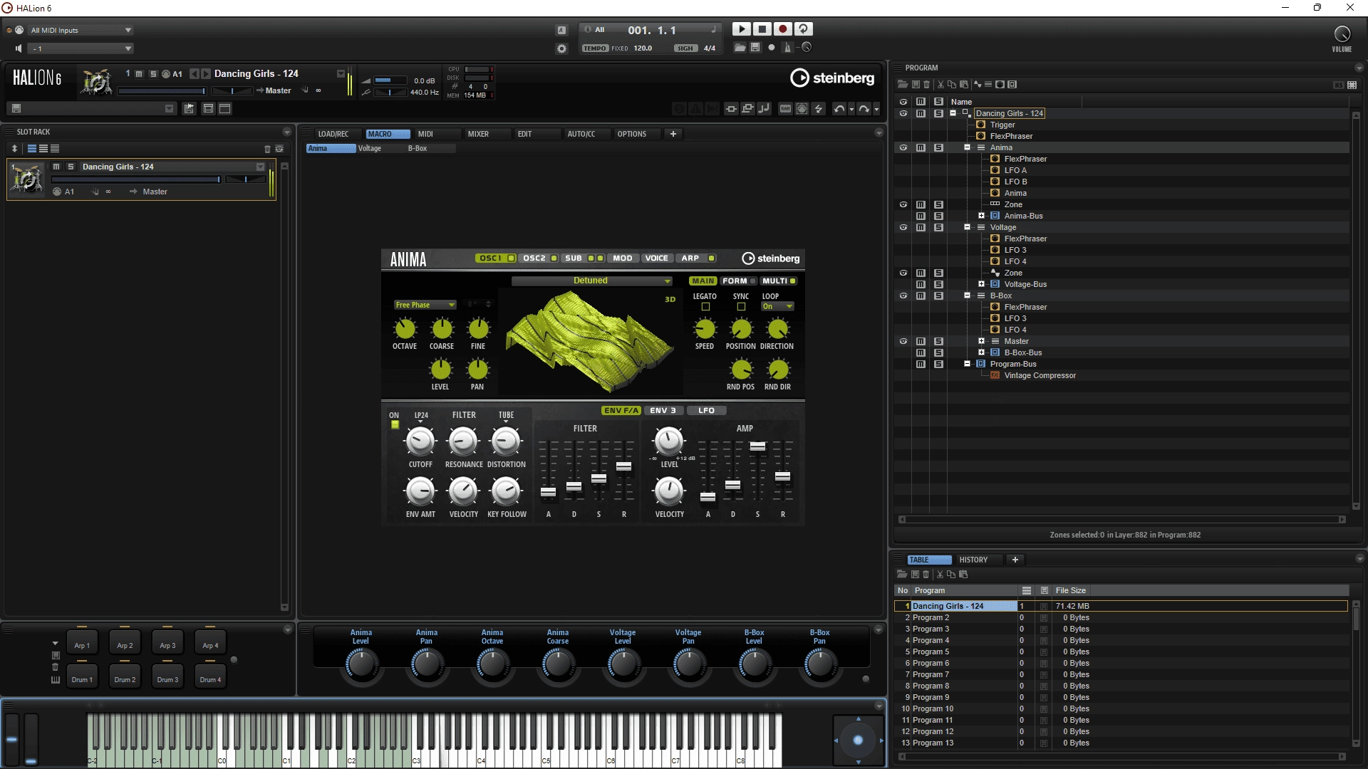
Task: Adjust the filter CUTOFF knob
Action: [420, 441]
